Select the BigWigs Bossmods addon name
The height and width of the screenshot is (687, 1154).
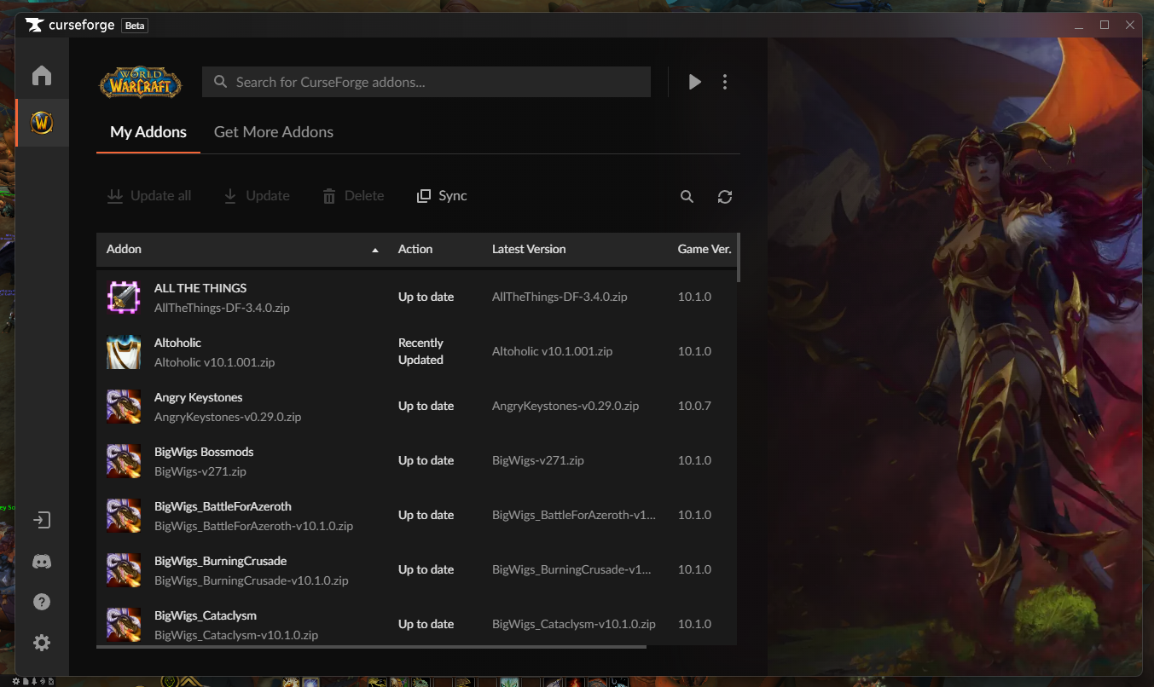pyautogui.click(x=204, y=452)
